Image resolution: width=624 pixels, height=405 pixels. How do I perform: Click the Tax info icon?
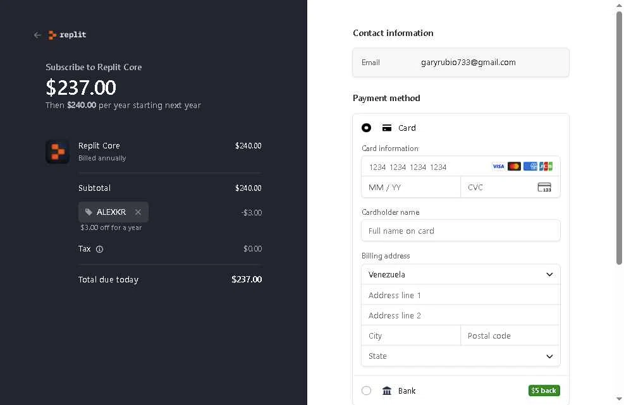coord(99,249)
